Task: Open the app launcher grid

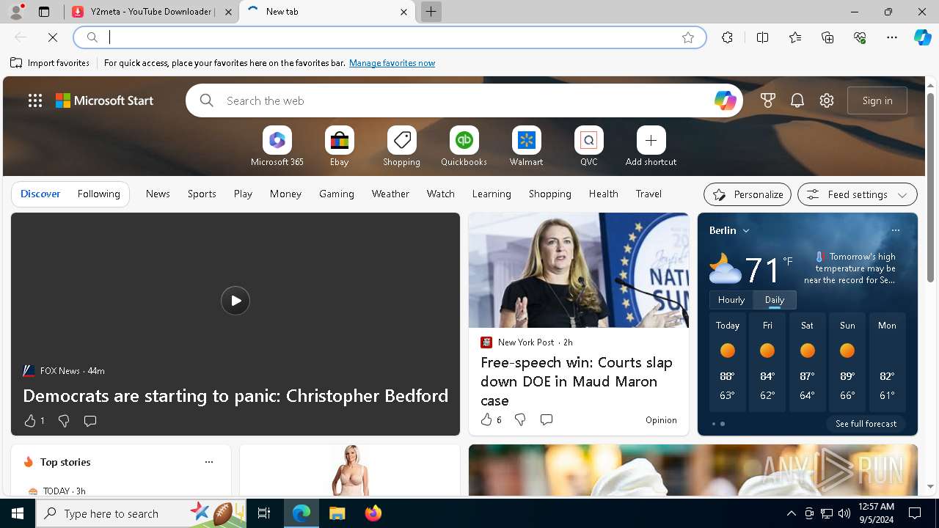Action: [35, 100]
